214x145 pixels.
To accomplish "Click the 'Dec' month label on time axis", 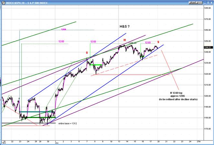I will tap(57, 143).
